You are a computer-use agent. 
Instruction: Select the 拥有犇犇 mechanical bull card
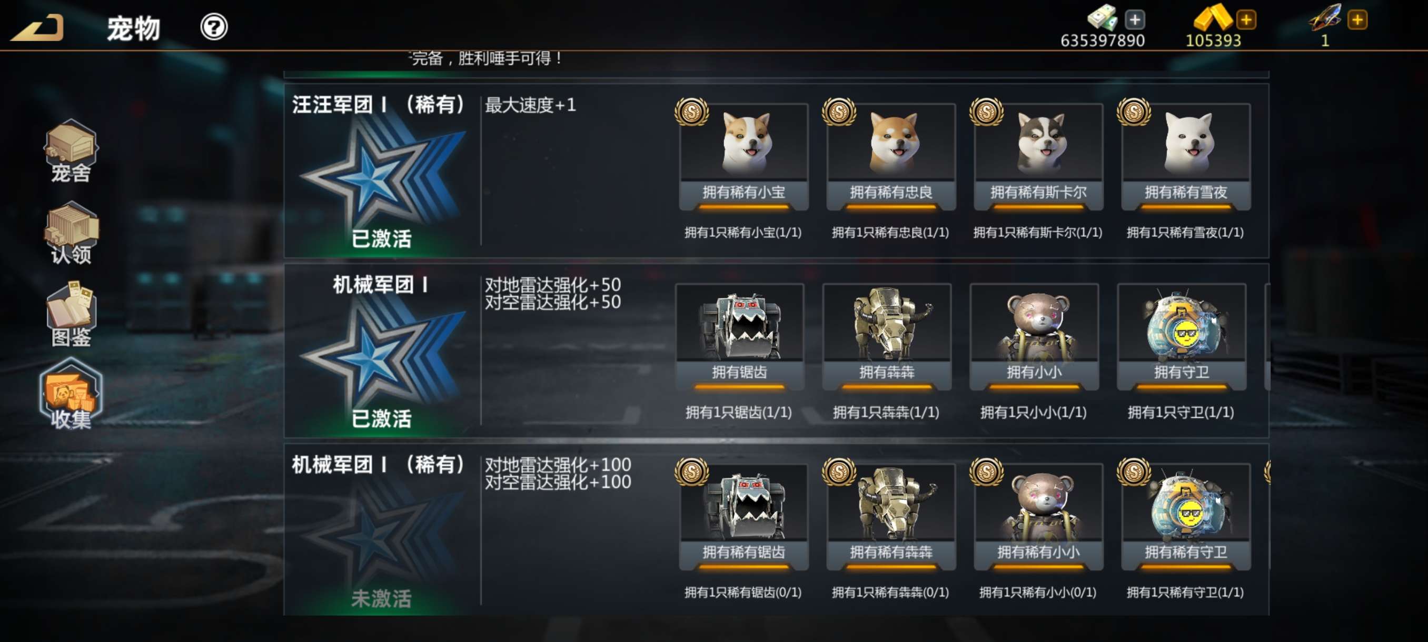[x=886, y=337]
